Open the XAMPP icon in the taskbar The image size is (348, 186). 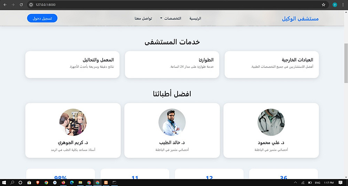pyautogui.click(x=106, y=183)
